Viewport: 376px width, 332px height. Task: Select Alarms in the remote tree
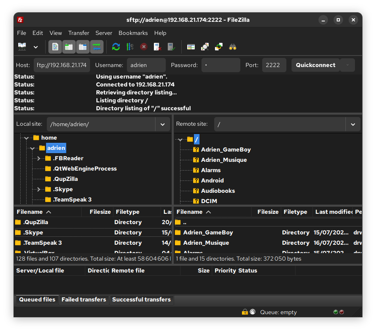pyautogui.click(x=211, y=170)
